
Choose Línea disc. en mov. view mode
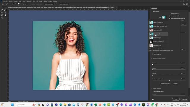(x=159, y=26)
